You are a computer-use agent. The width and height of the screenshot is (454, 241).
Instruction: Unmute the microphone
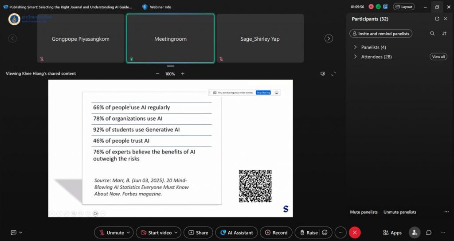(111, 233)
